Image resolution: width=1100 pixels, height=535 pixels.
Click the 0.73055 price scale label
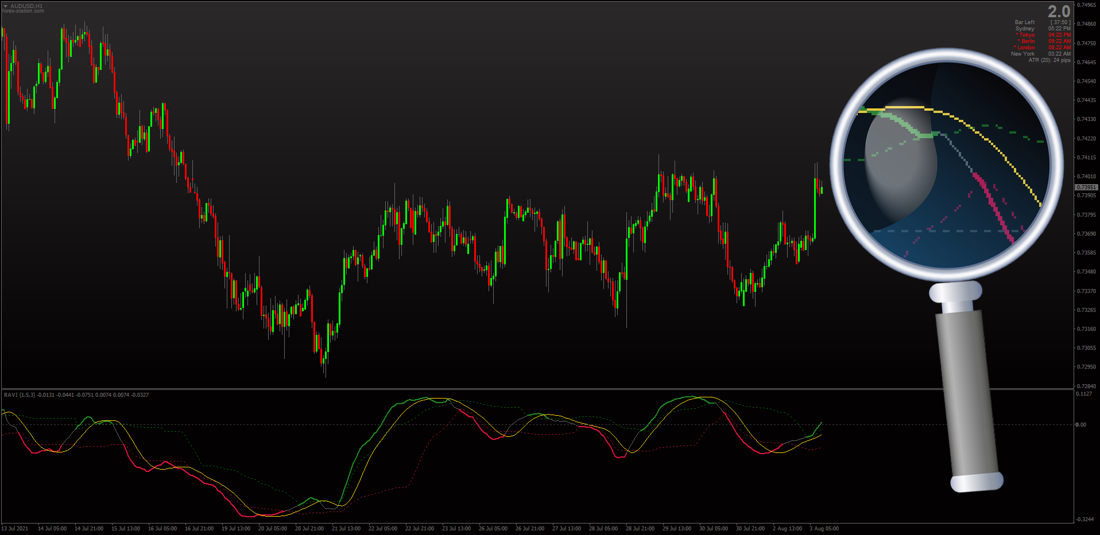point(1087,348)
